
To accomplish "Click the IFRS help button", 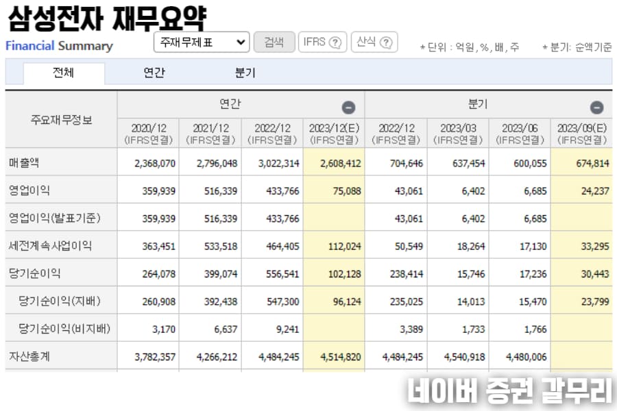I will pyautogui.click(x=322, y=42).
